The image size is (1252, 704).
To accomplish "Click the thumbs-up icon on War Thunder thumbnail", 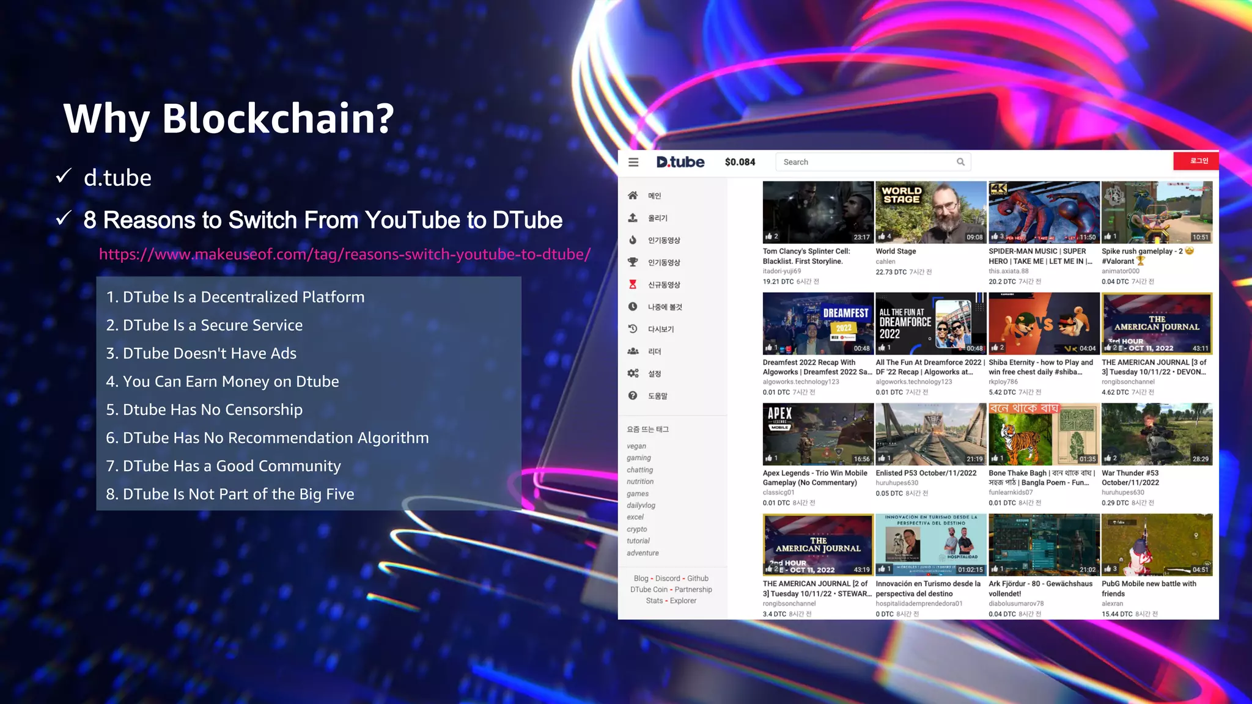I will pos(1108,458).
